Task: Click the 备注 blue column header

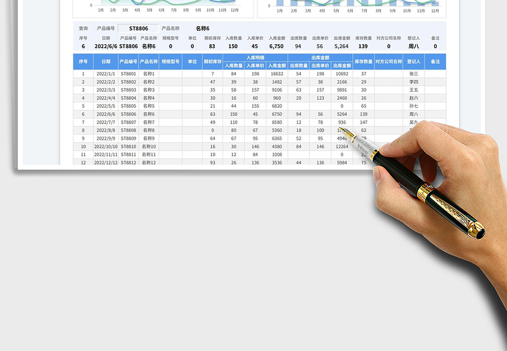Action: tap(435, 62)
